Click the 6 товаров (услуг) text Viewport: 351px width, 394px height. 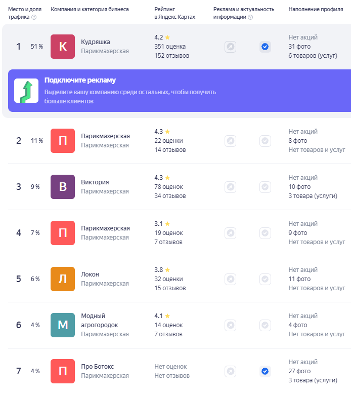pyautogui.click(x=313, y=56)
